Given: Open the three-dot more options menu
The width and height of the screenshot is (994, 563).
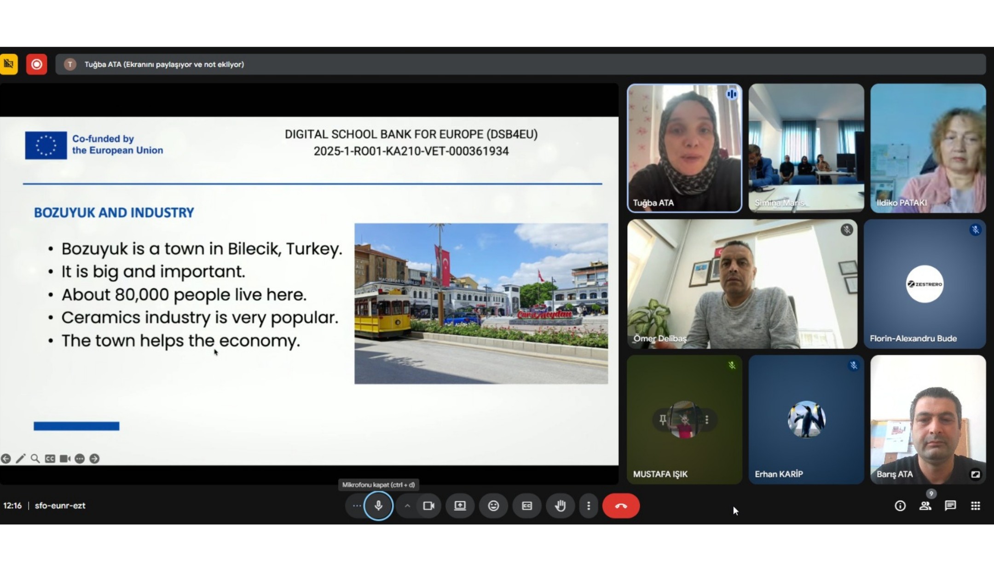Looking at the screenshot, I should point(588,506).
